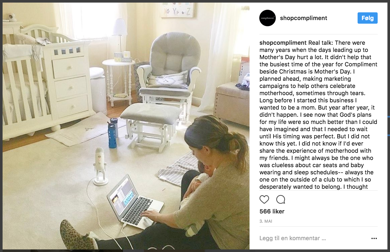
Task: Open the three-dot more options menu
Action: coord(374,238)
